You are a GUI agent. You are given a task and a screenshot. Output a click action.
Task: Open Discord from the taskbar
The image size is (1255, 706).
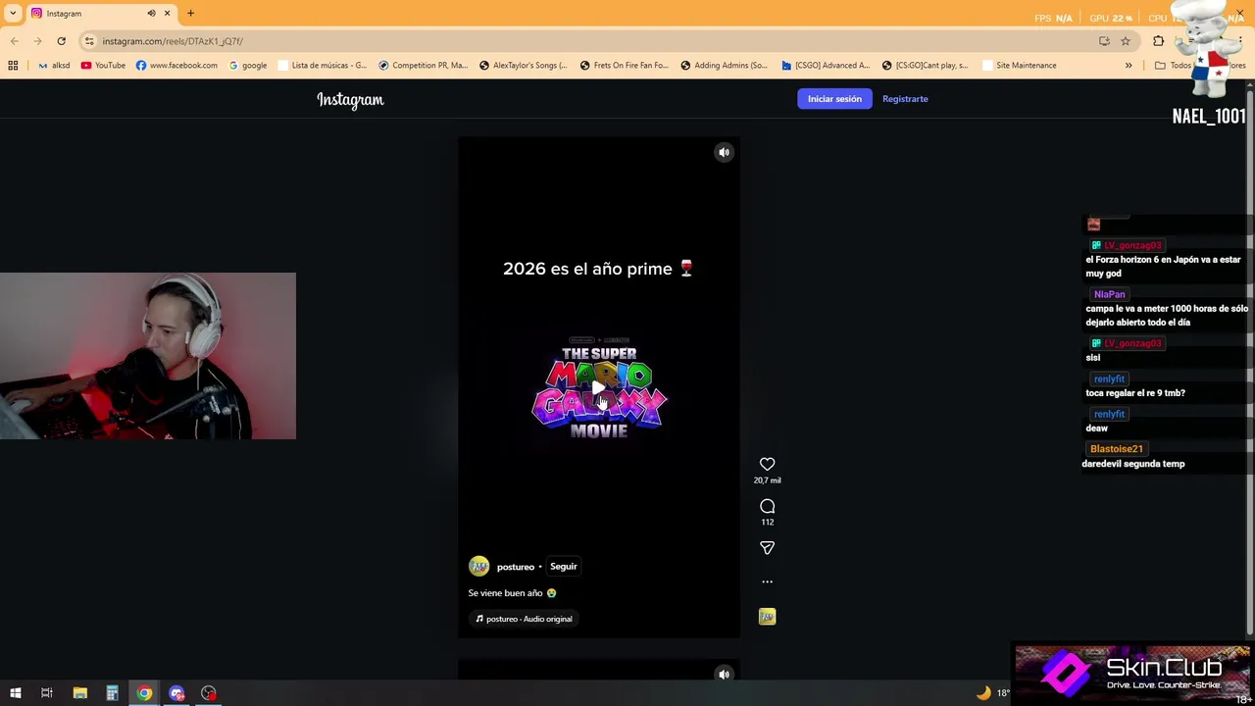click(x=176, y=693)
